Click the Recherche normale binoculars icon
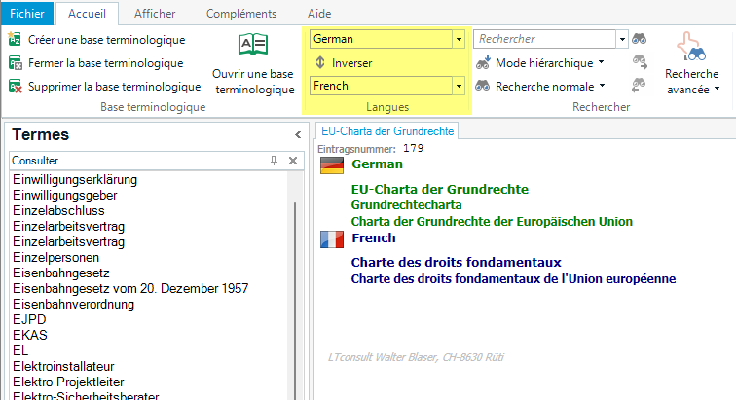This screenshot has width=736, height=400. pyautogui.click(x=483, y=86)
